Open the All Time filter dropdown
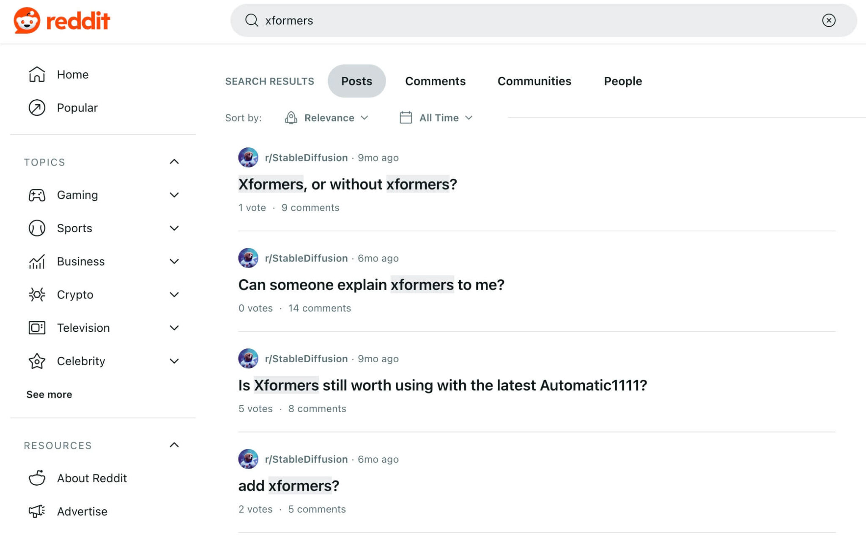Screen dimensions: 866x535 [438, 118]
